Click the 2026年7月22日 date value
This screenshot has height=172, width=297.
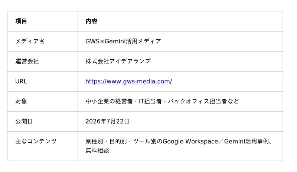[107, 121]
